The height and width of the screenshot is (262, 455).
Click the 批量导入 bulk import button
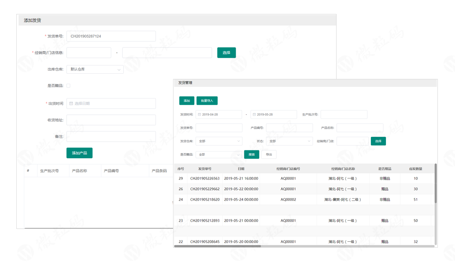pos(207,101)
